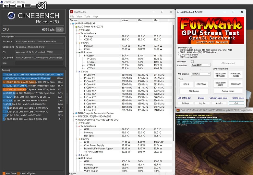Open the HWMonitor Tools menu

[x=87, y=16]
